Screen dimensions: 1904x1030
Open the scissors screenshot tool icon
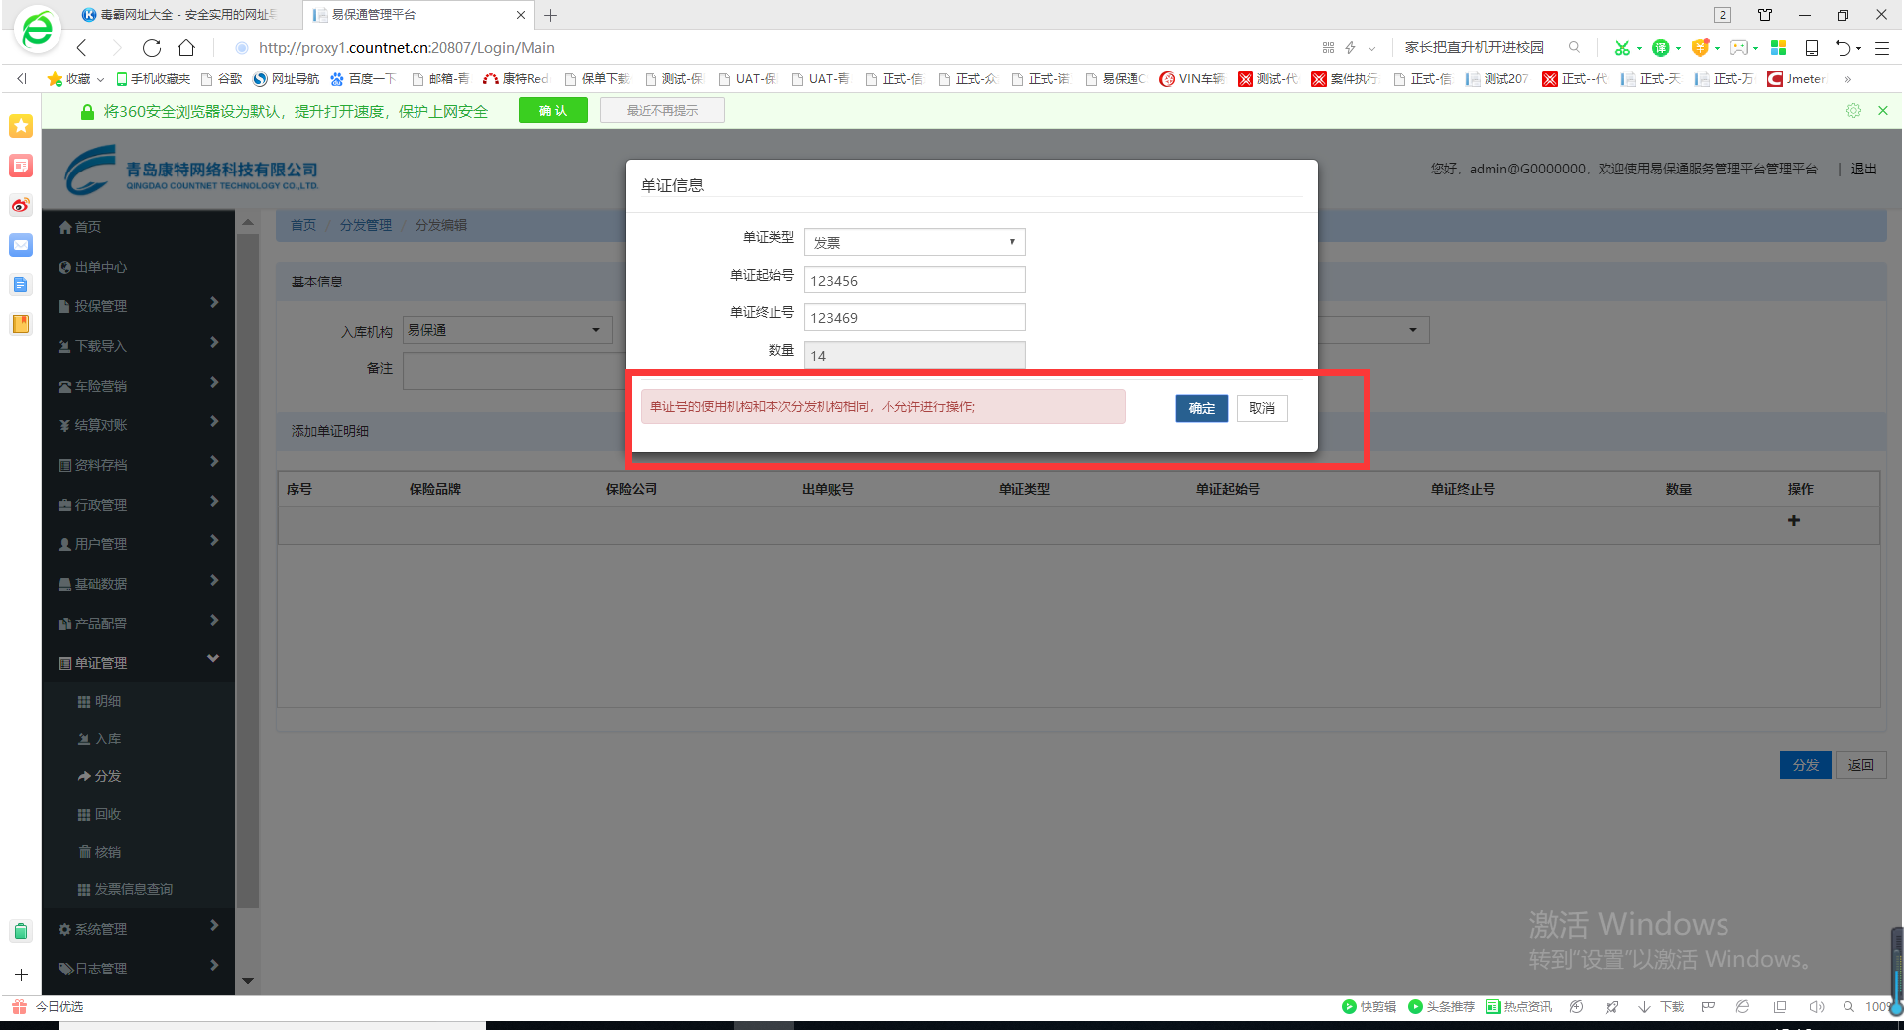coord(1622,48)
